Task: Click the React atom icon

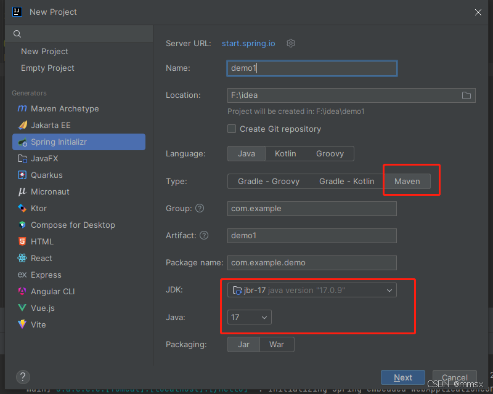Action: point(22,259)
